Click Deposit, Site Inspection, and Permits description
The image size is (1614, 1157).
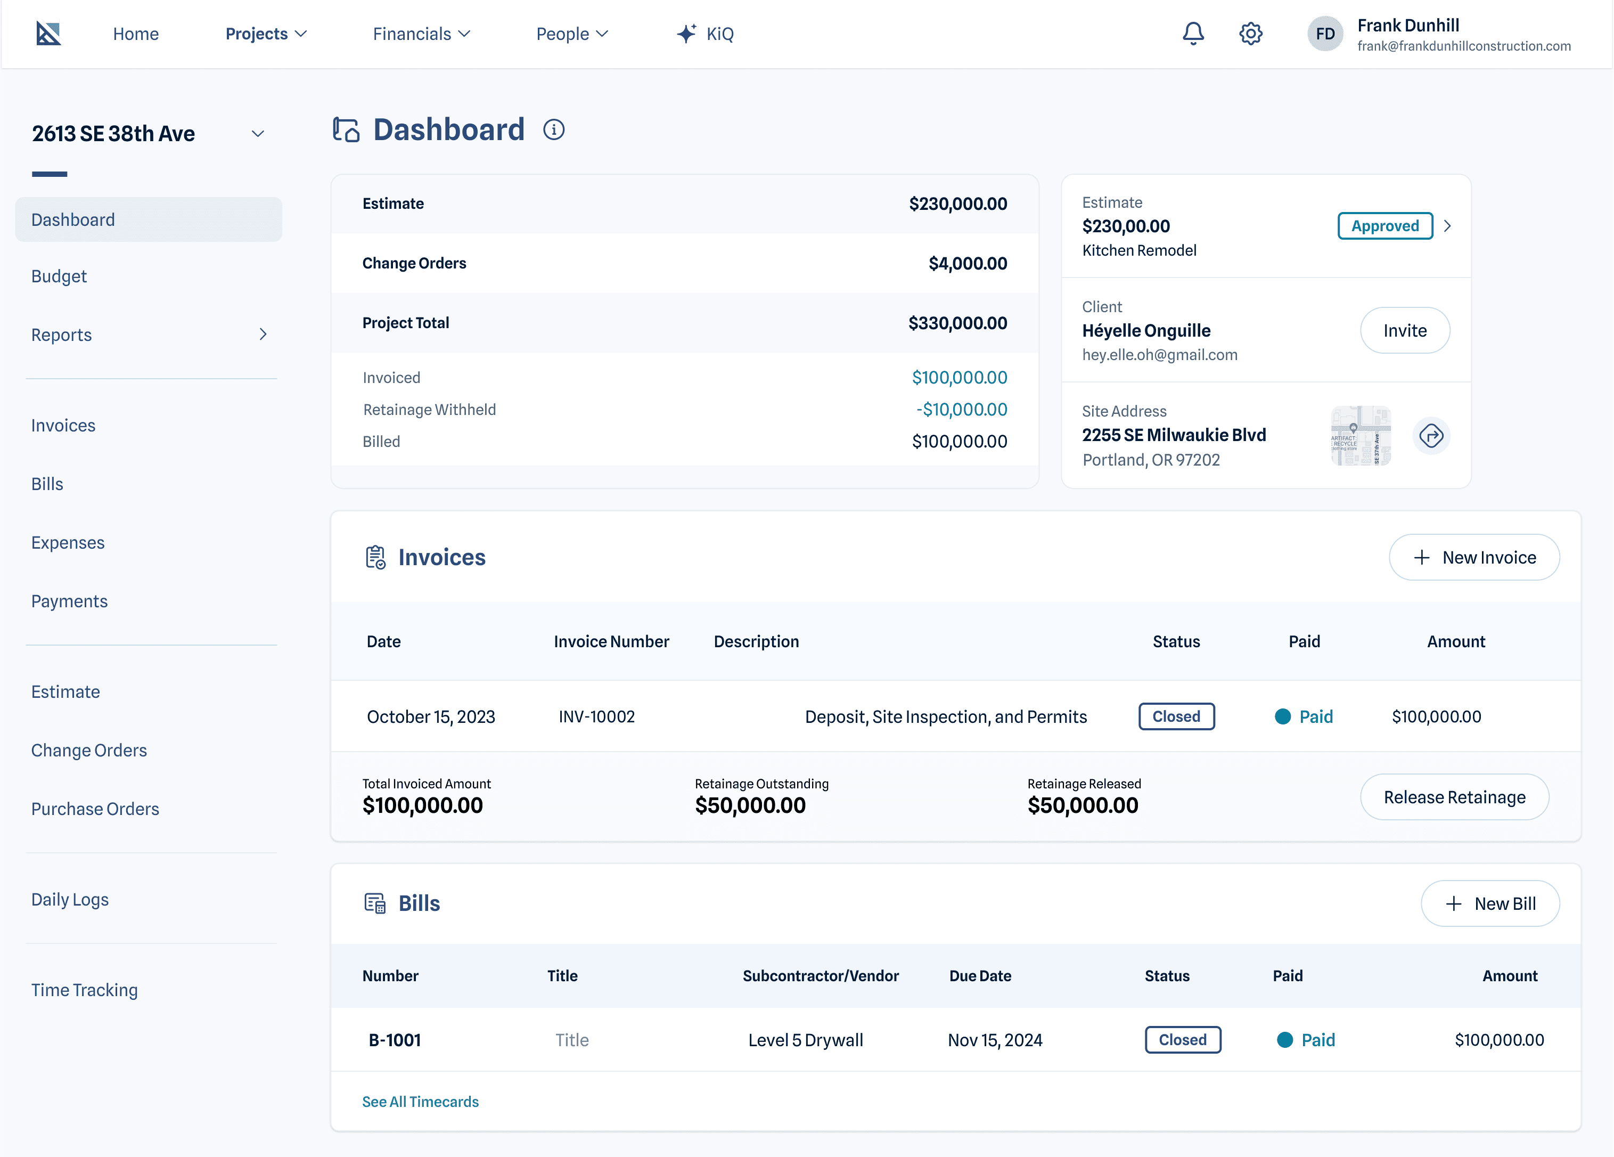point(946,717)
